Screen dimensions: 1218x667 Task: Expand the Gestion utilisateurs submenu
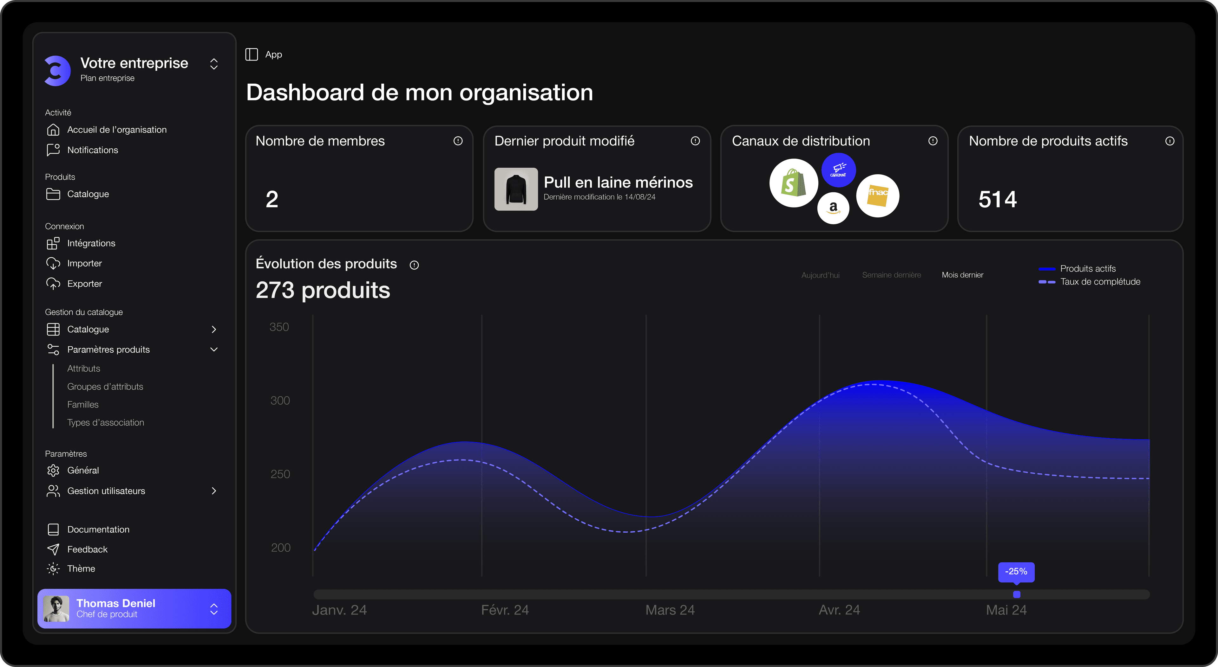pyautogui.click(x=214, y=491)
